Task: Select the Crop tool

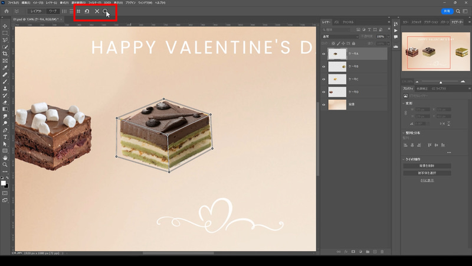Action: [5, 54]
